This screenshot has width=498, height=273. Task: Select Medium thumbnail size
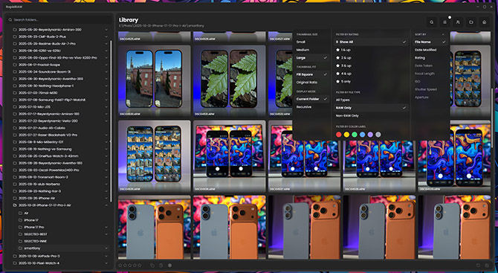(x=312, y=50)
